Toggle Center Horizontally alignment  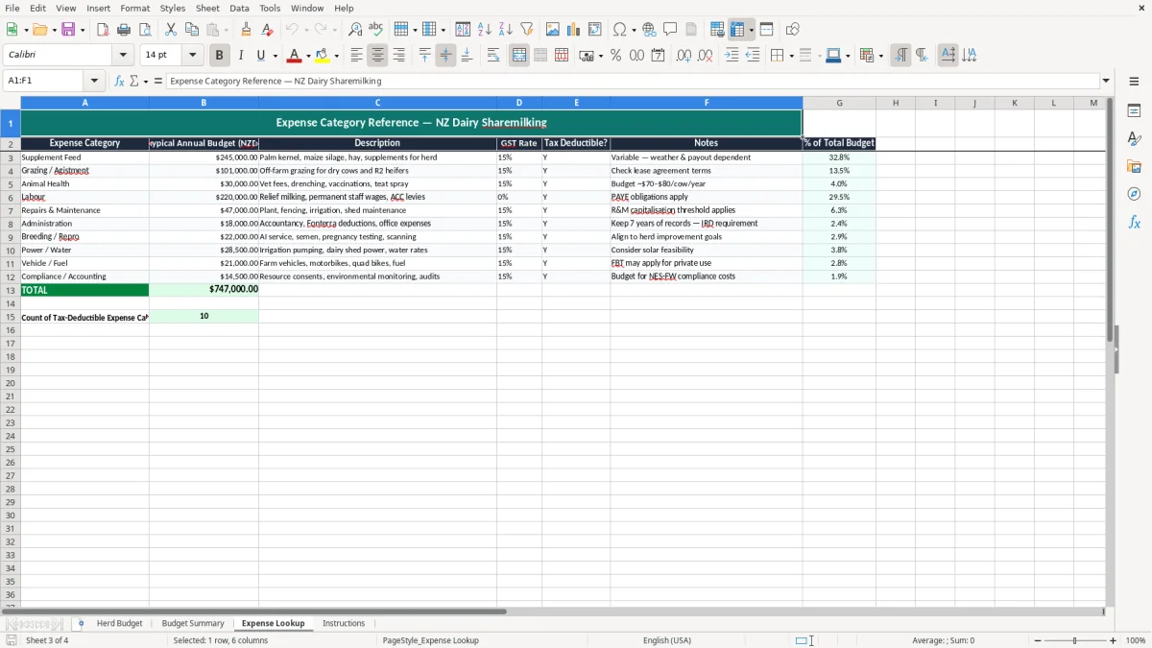coord(377,56)
